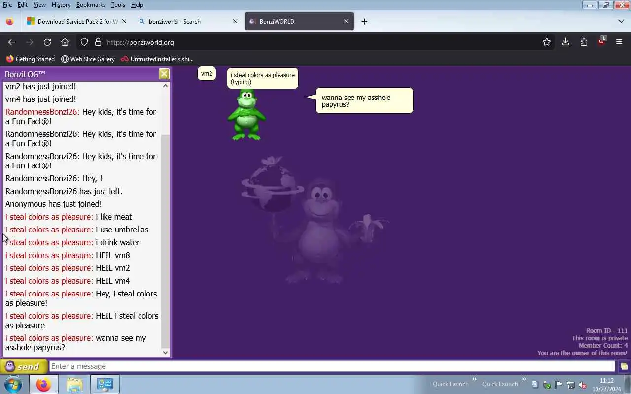The height and width of the screenshot is (394, 631).
Task: Focus the Enter a message field
Action: pyautogui.click(x=332, y=366)
